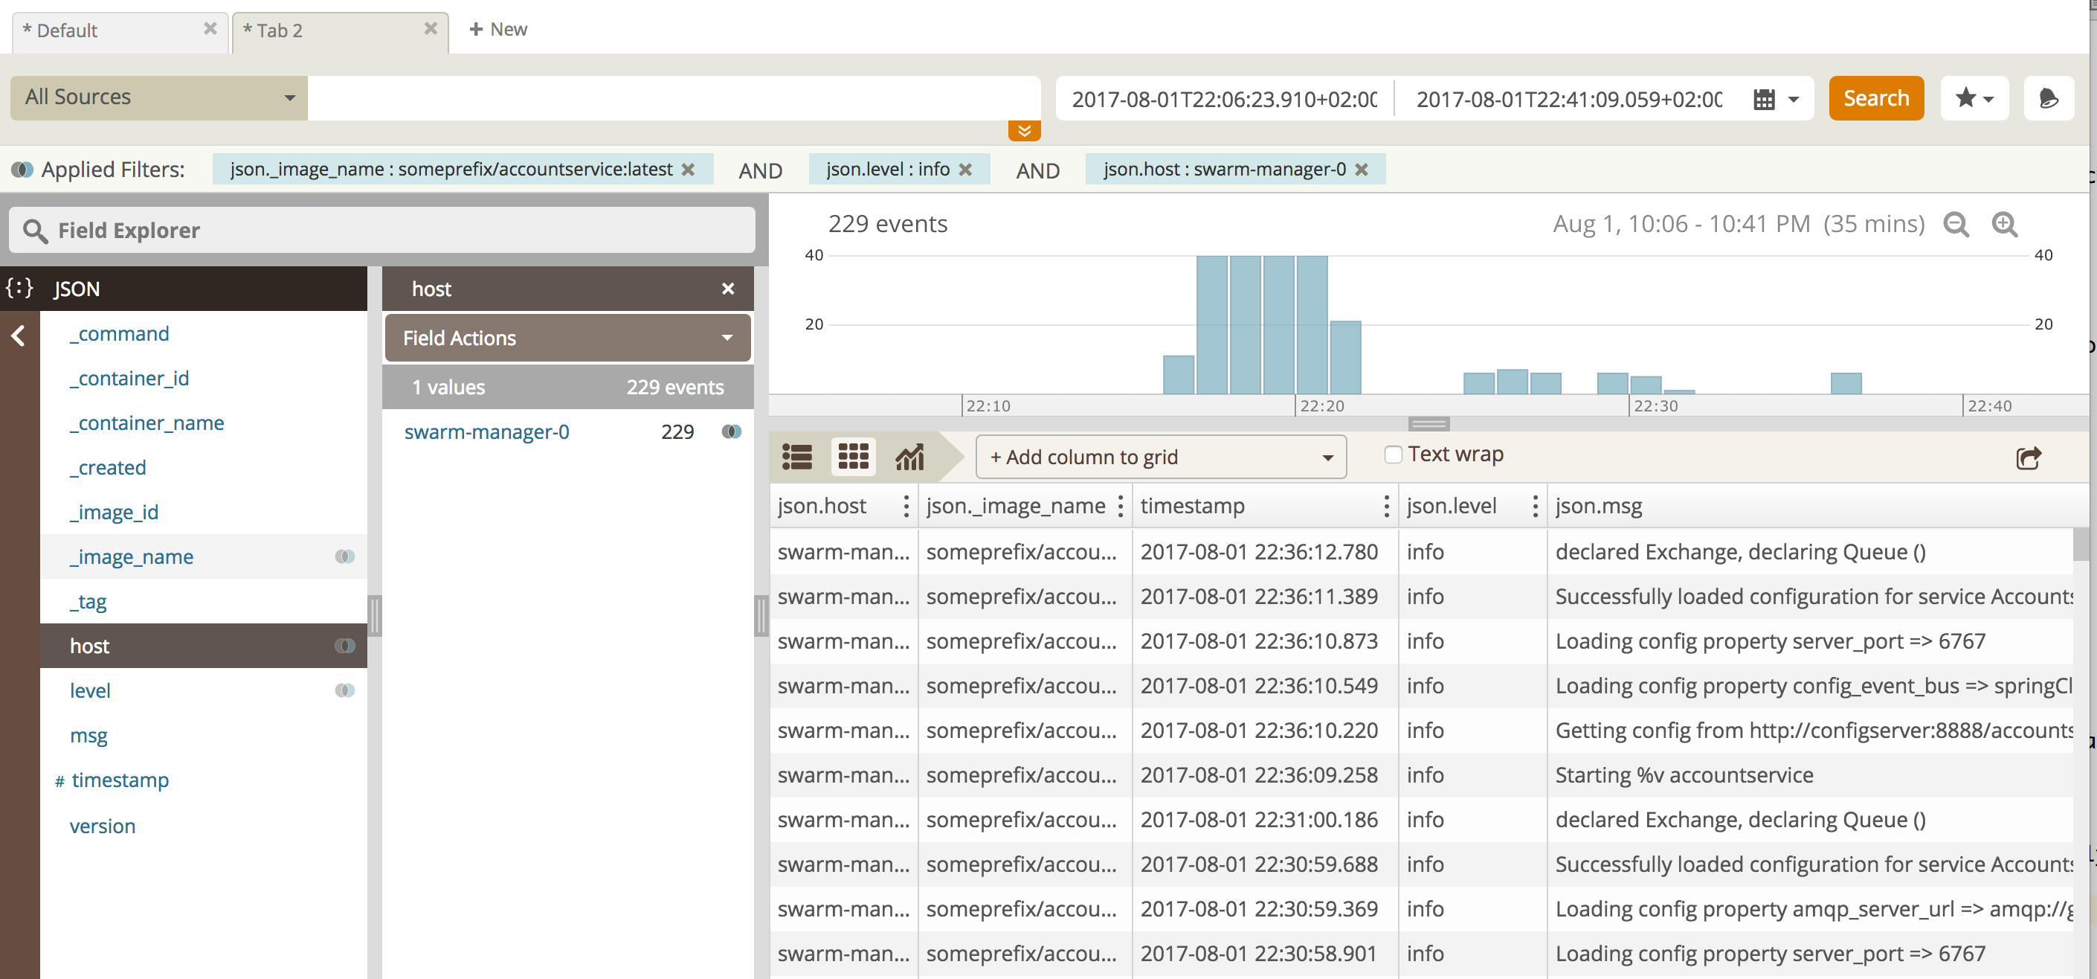The width and height of the screenshot is (2097, 979).
Task: Toggle the level field filter
Action: click(x=344, y=690)
